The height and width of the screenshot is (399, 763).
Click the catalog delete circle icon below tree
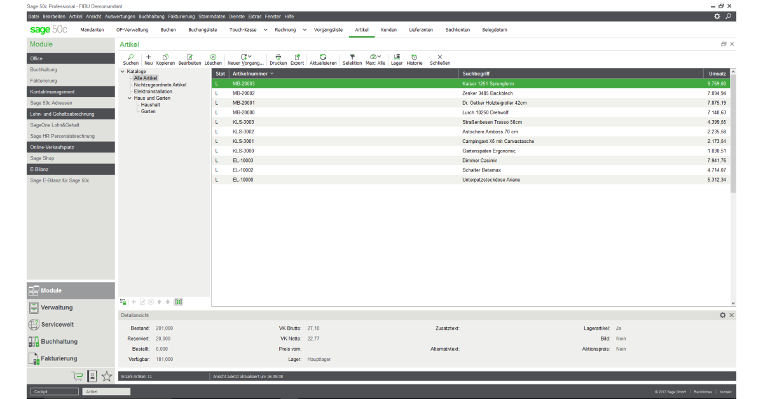(x=151, y=302)
